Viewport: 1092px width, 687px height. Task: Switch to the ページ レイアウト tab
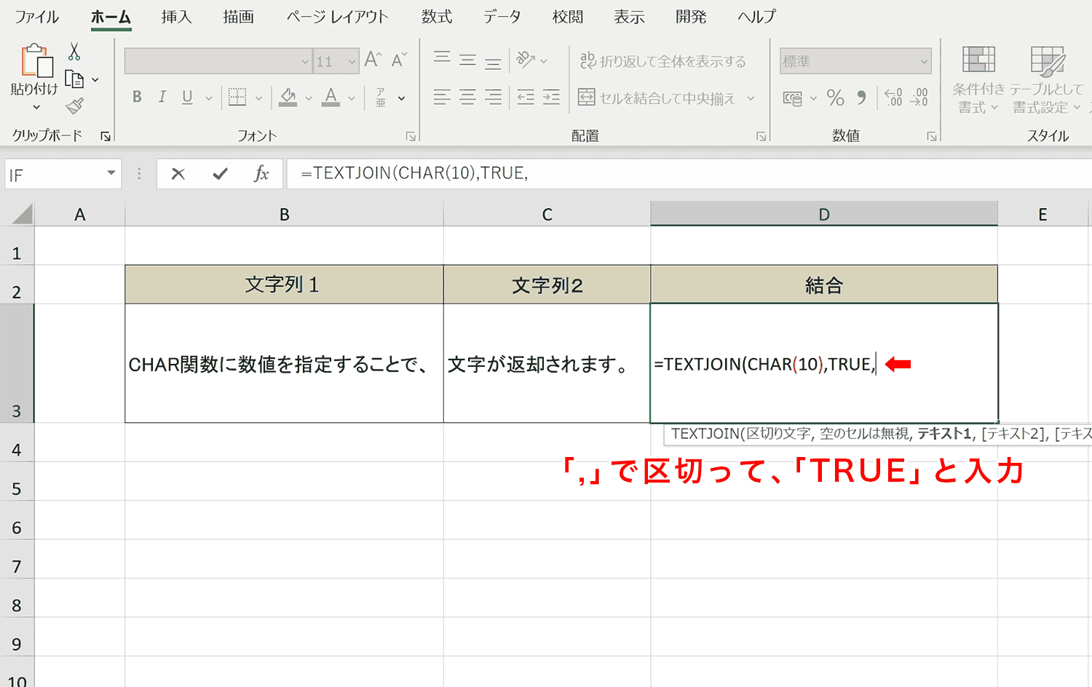click(337, 17)
